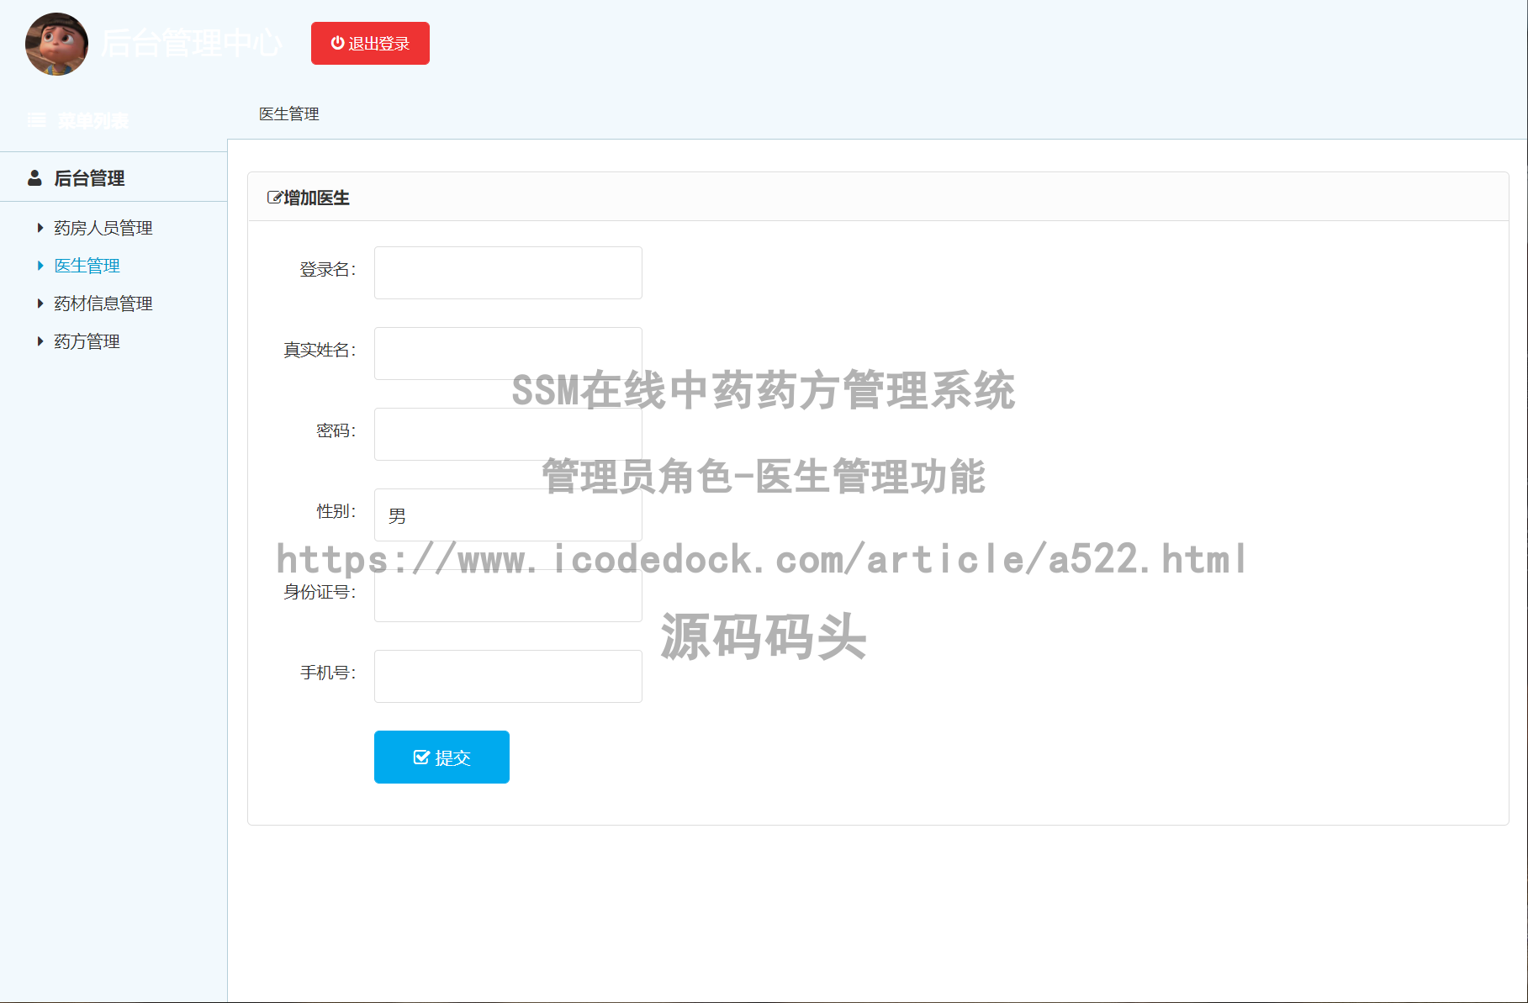Click the user avatar image
1528x1003 pixels.
coord(56,45)
